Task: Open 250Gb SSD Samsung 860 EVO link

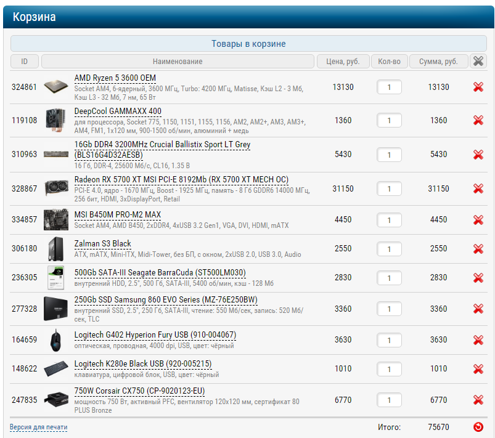Action: 166,300
